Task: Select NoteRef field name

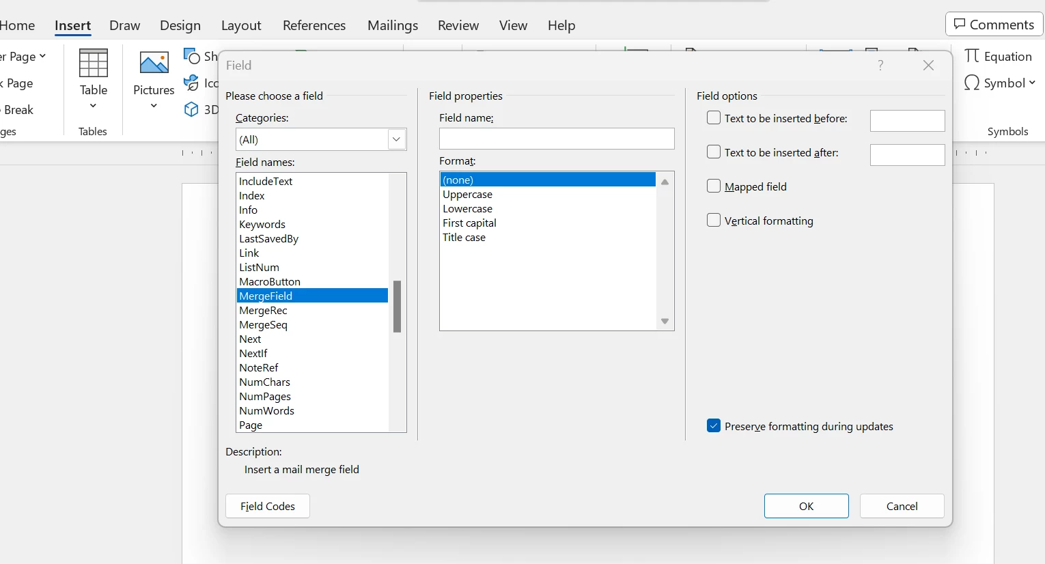Action: coord(312,367)
